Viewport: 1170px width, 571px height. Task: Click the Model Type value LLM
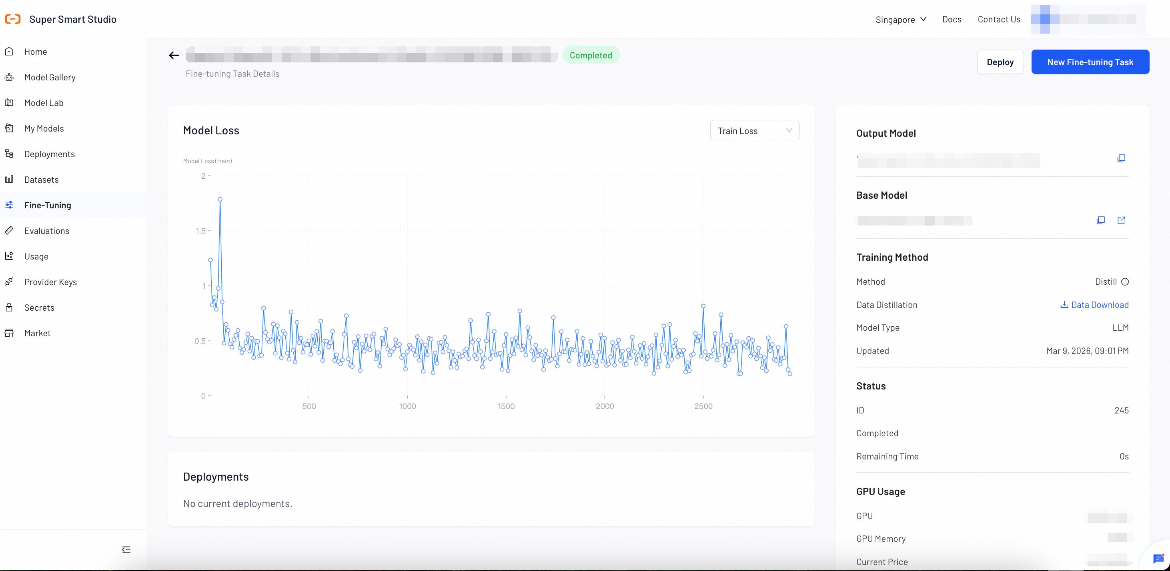(x=1120, y=328)
